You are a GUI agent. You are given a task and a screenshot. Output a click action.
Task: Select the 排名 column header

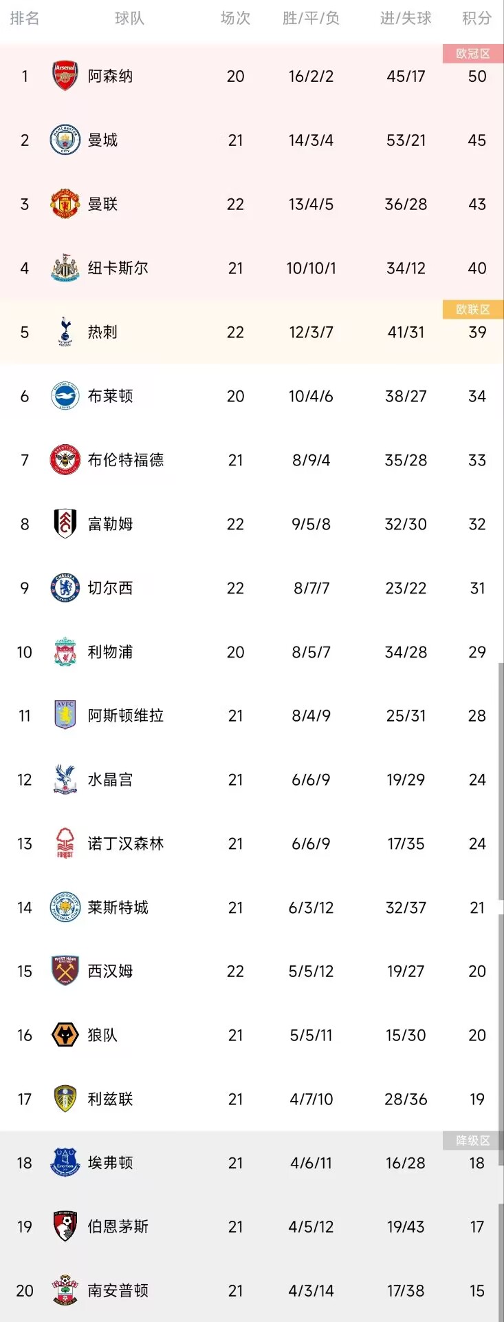click(x=25, y=18)
